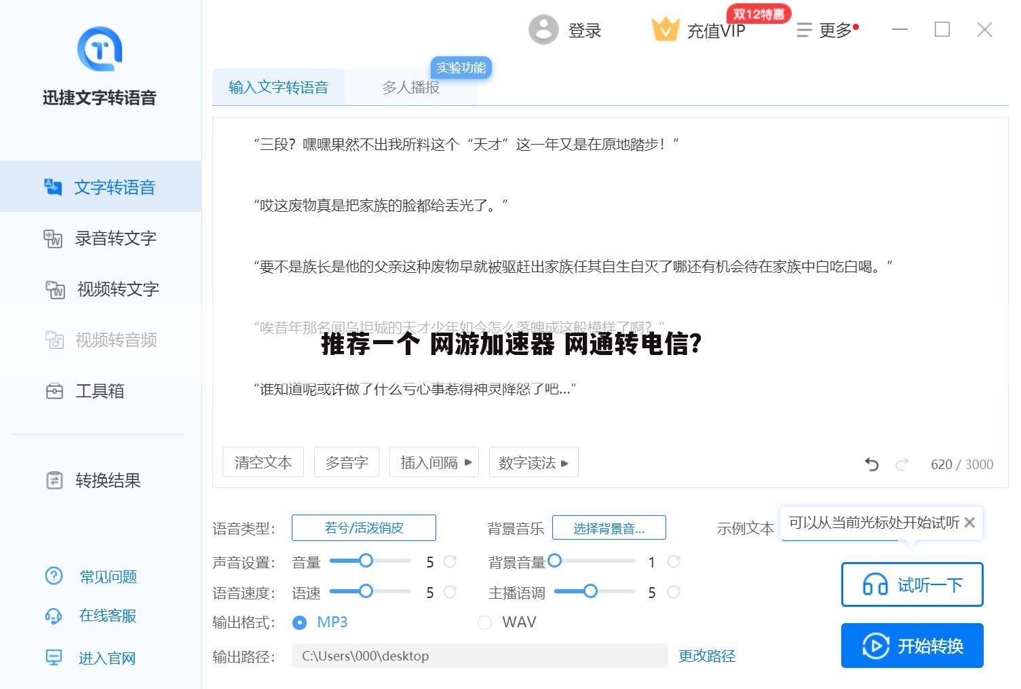Reset 音量 value with its refresh icon
Viewport: 1021px width, 689px height.
[x=450, y=561]
